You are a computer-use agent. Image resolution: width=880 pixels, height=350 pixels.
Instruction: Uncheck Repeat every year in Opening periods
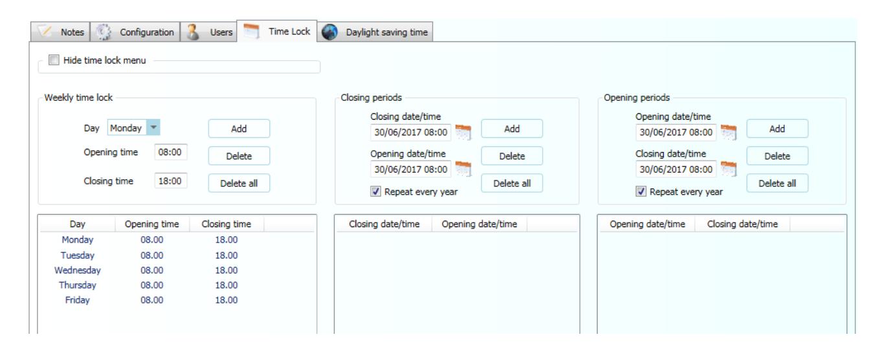(640, 191)
